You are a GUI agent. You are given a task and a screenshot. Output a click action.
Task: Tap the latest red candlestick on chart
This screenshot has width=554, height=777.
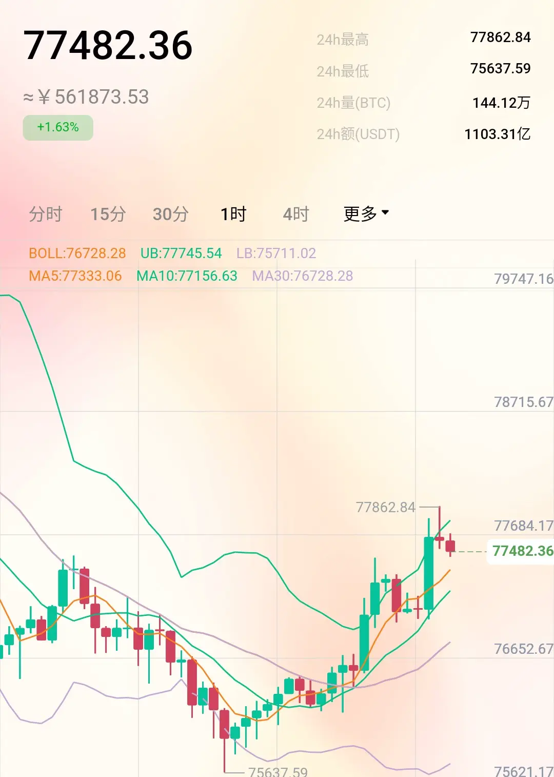(x=450, y=546)
